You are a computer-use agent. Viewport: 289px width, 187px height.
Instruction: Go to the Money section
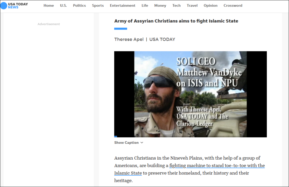(160, 6)
